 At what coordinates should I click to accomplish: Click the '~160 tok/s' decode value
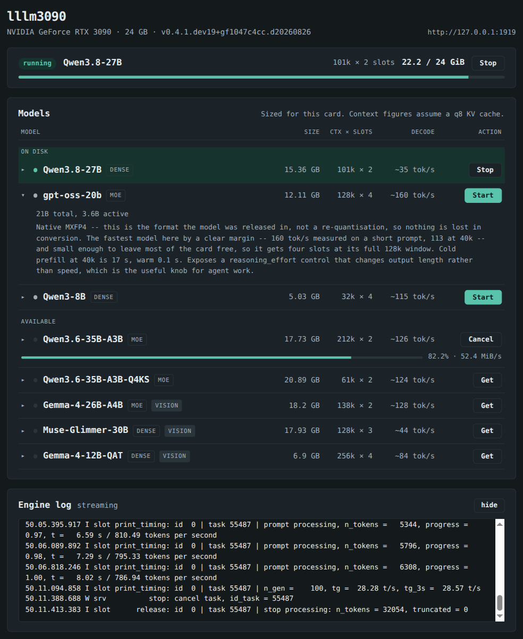click(412, 195)
